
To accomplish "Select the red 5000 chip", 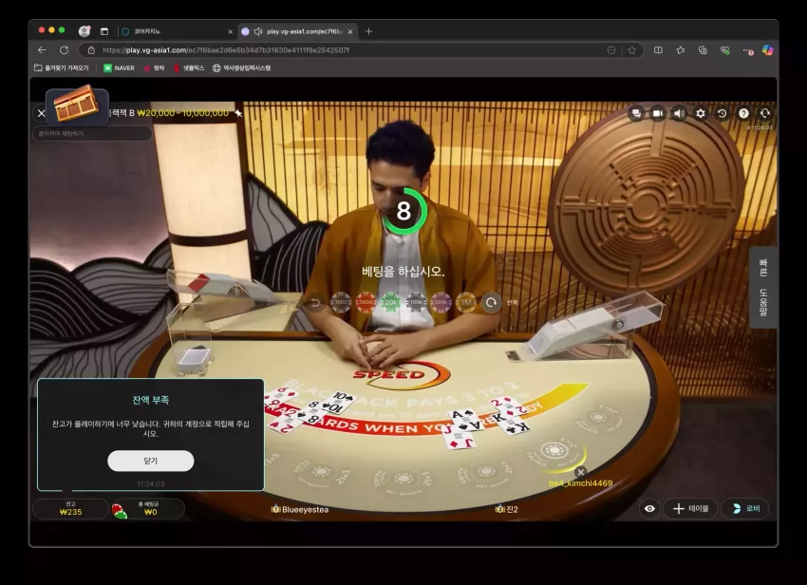I will (366, 302).
